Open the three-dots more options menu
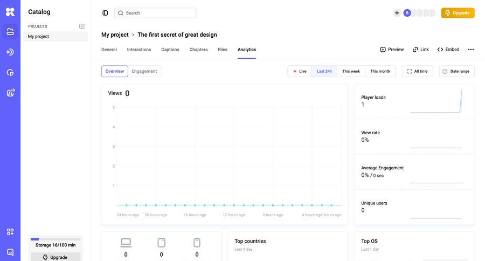 (471, 50)
